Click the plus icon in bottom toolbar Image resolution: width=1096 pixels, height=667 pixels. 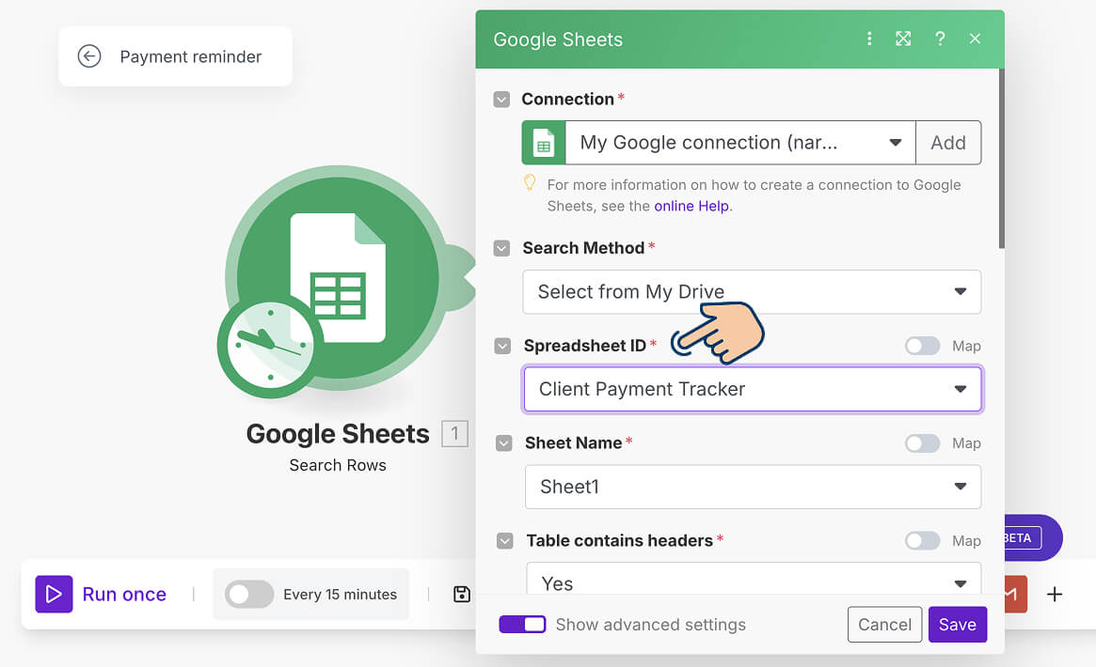click(1055, 594)
